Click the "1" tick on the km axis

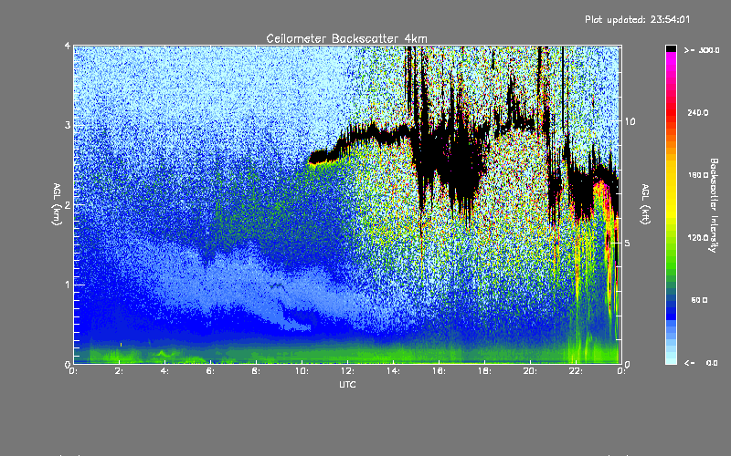[x=68, y=285]
